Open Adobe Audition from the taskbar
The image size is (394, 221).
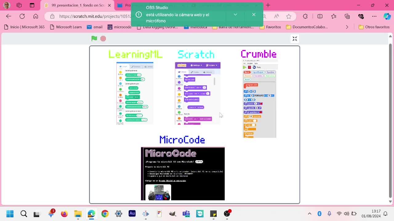tap(132, 214)
